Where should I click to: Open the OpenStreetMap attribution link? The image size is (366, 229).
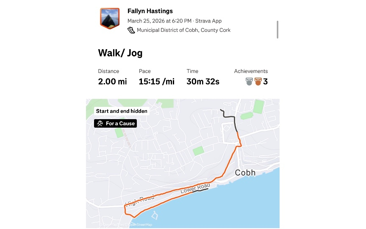click(x=140, y=225)
